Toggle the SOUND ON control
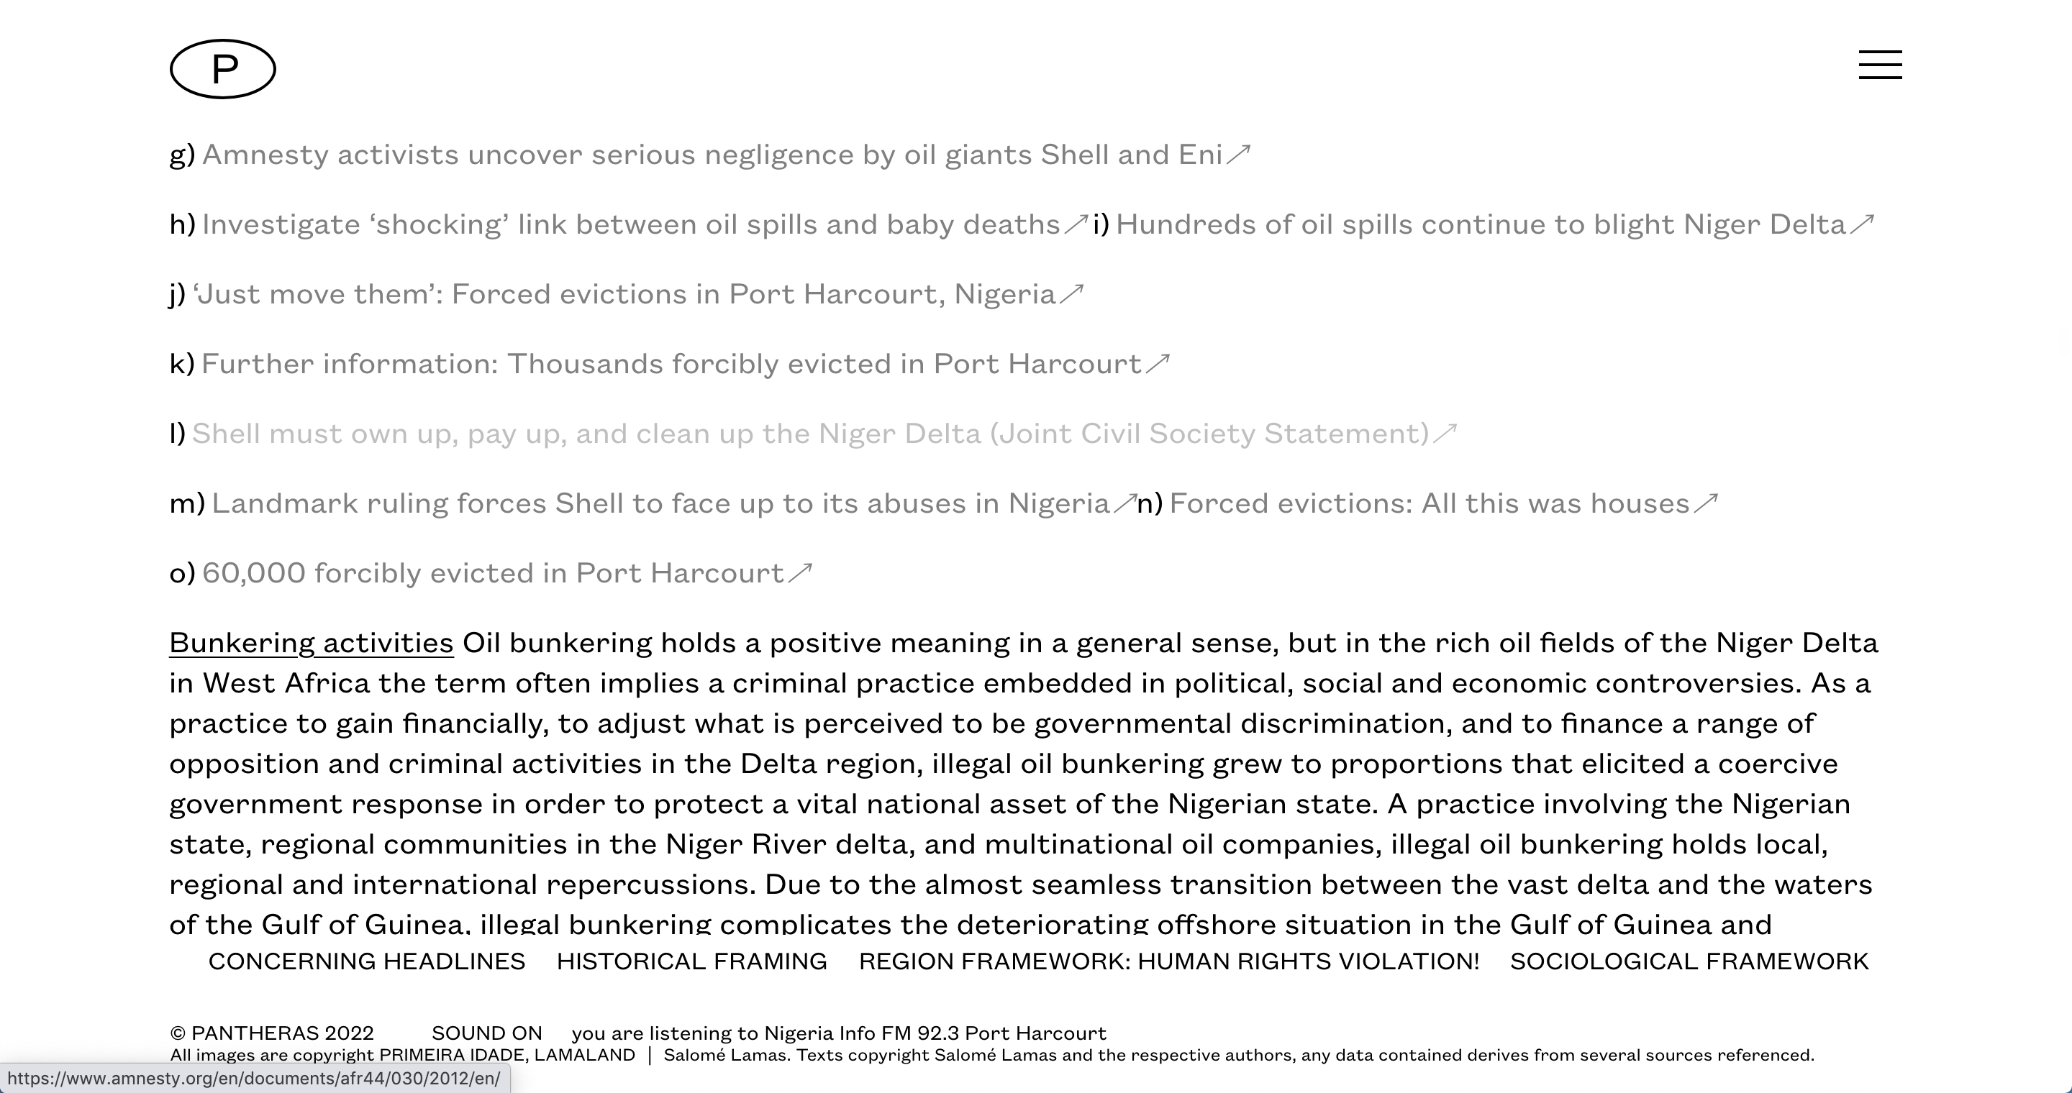This screenshot has height=1093, width=2072. [486, 1033]
